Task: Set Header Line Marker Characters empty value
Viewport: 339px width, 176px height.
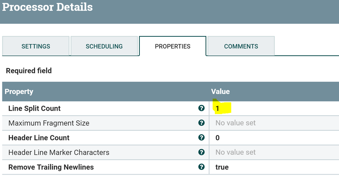Action: click(236, 152)
